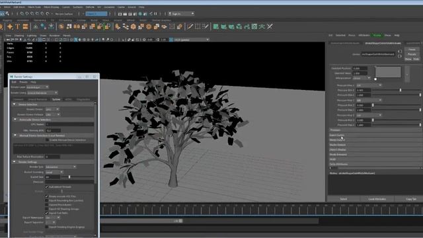Viewport: 423px width, 238px height.
Task: Click the highlighted blue viewport toolbar icon
Action: pos(76,40)
